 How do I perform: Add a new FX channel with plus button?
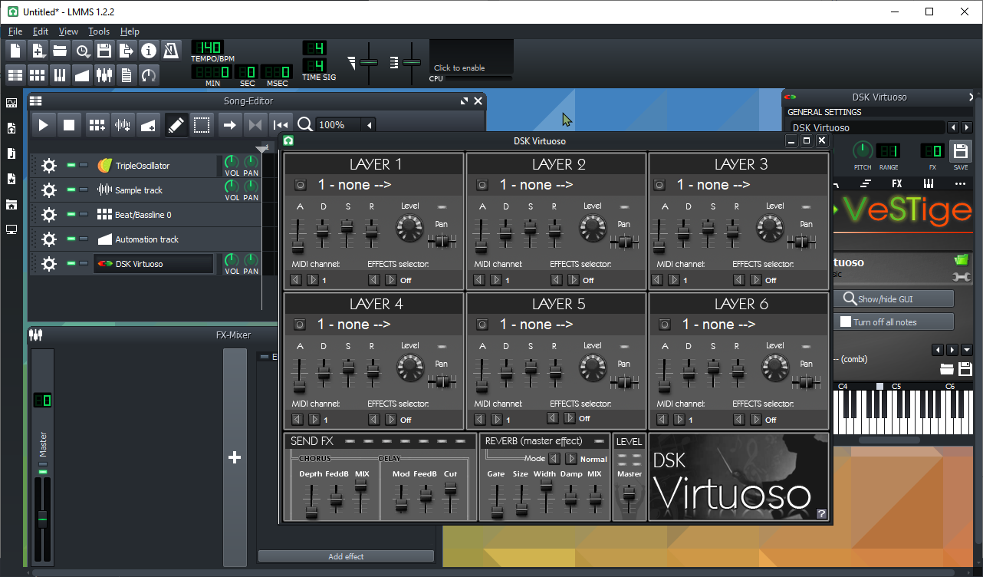[x=235, y=457]
